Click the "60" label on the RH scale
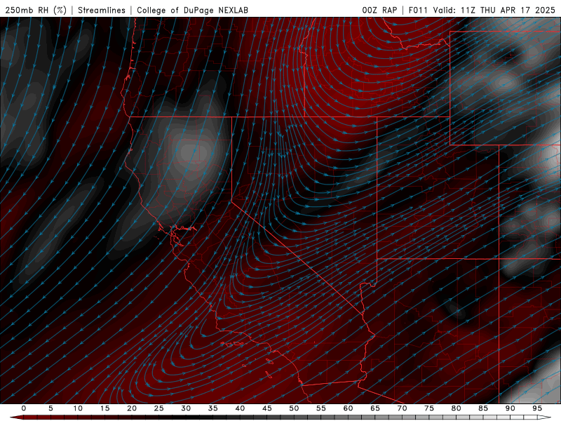 tap(348, 408)
